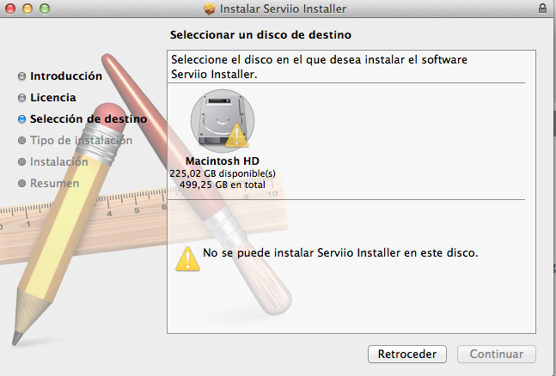This screenshot has width=556, height=376.
Task: Click the lock icon in the title bar
Action: 541,9
